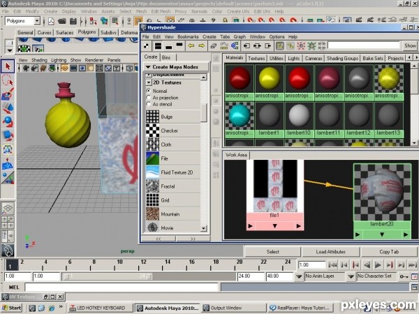Click the Hypershade clear graph eraser icon

click(213, 46)
